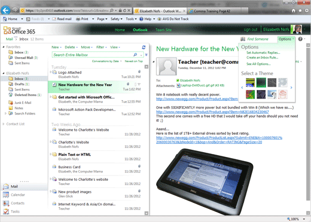This screenshot has height=222, width=311.
Task: Choose Create an Inbox Rule option
Action: [262, 57]
